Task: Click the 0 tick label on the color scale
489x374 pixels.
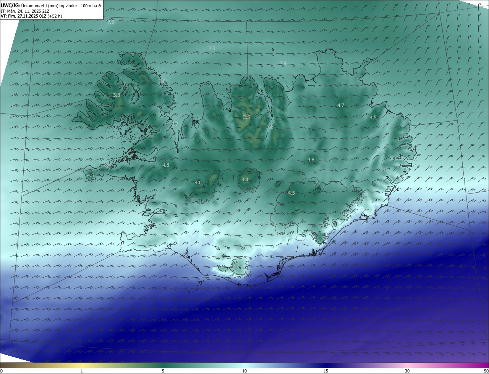Action: [x=2, y=371]
